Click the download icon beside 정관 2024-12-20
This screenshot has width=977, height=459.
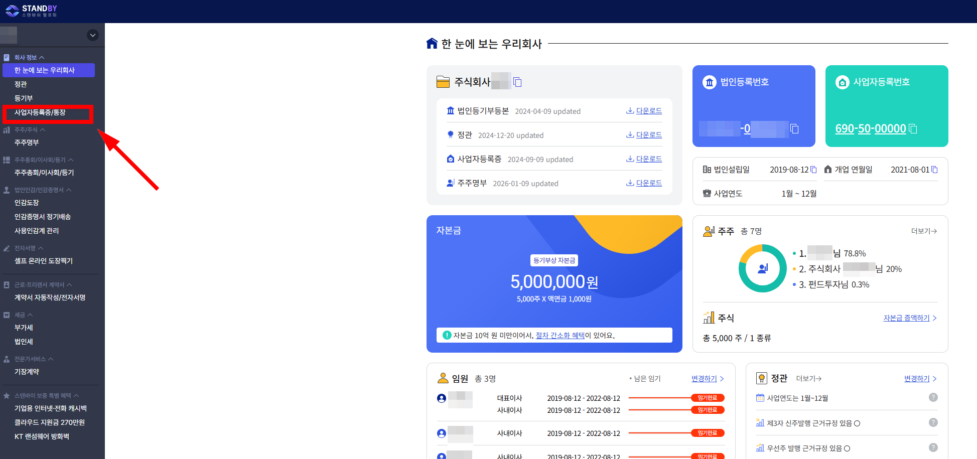coord(630,134)
